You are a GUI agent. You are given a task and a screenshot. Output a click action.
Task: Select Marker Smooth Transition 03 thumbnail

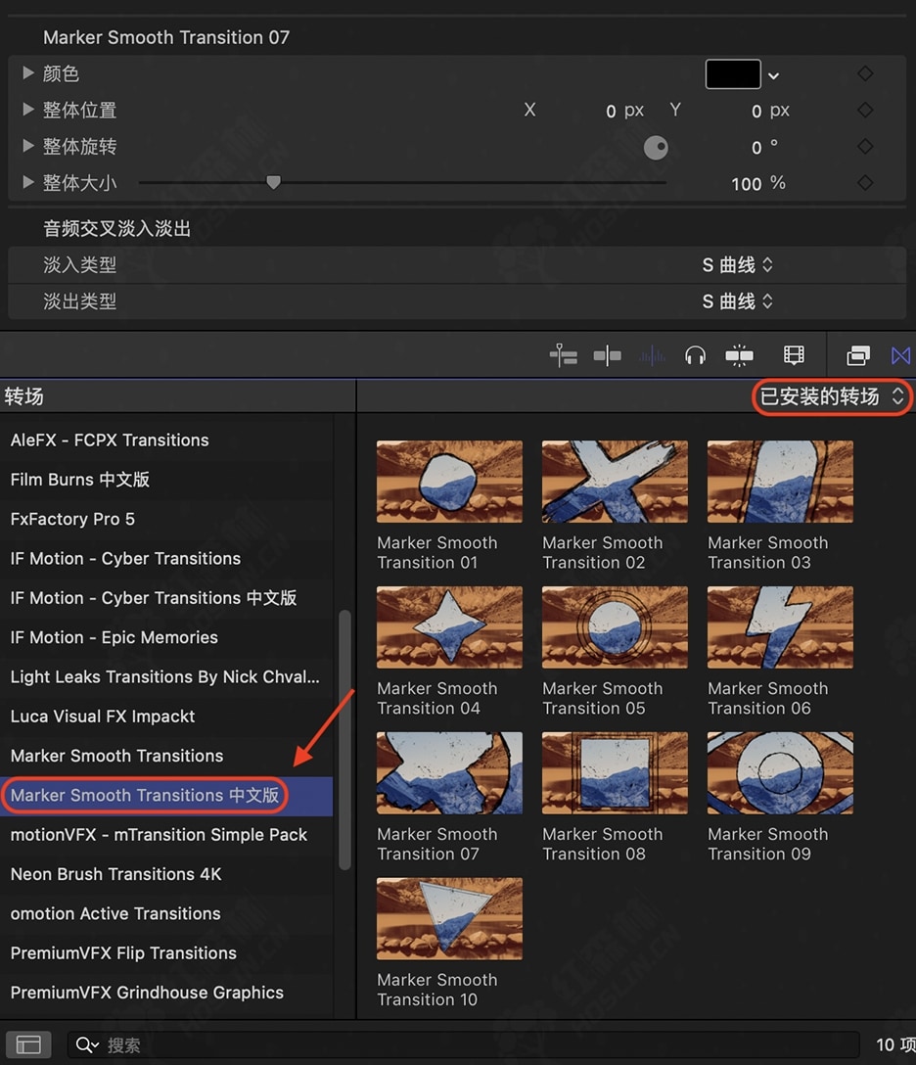click(x=780, y=482)
